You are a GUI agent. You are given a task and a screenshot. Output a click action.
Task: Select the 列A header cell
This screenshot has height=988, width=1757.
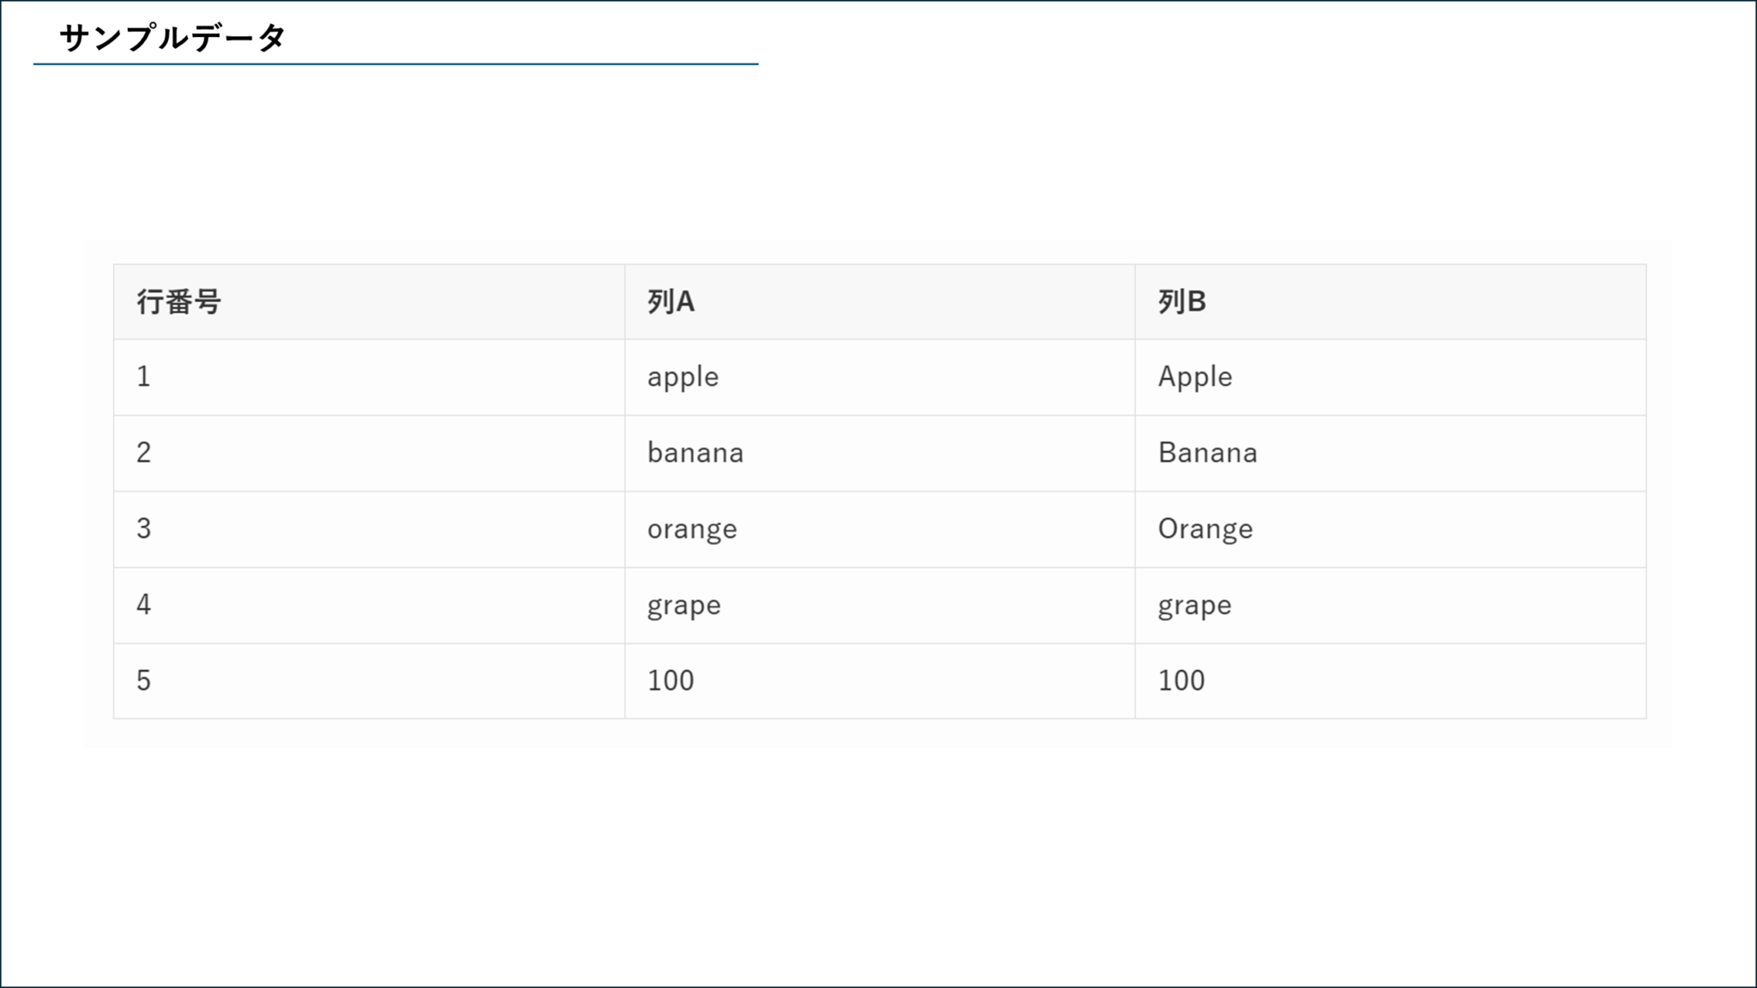(671, 302)
